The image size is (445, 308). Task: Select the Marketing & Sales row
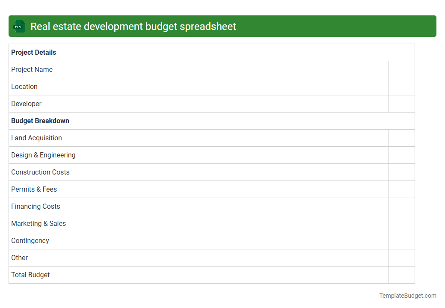(x=39, y=223)
